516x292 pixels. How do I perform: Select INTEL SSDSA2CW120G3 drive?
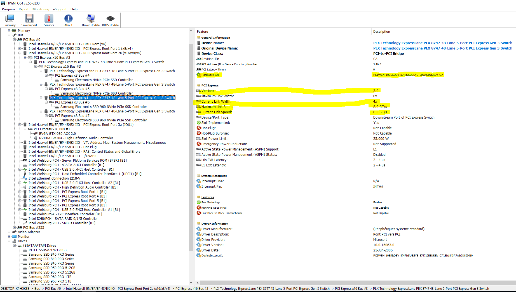point(48,250)
